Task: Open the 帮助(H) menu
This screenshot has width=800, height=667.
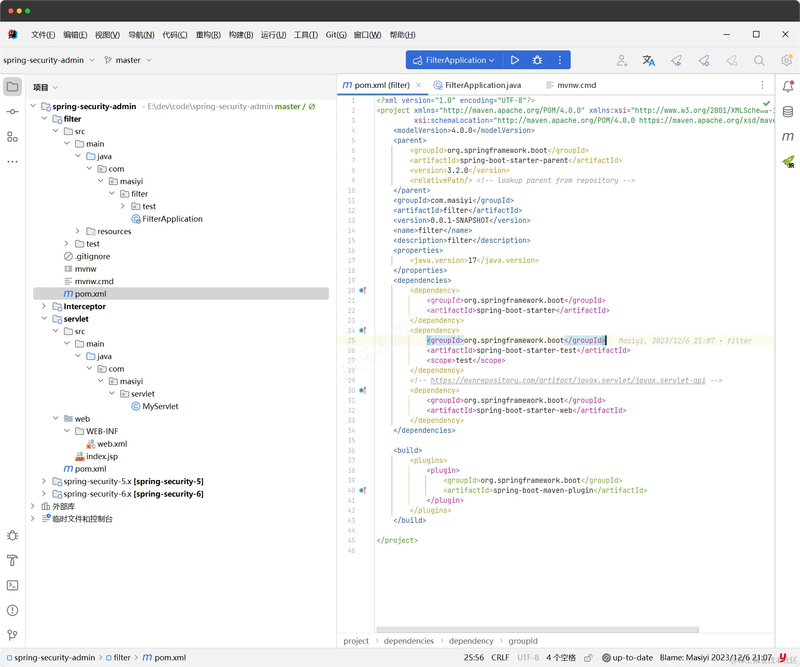Action: click(x=402, y=35)
